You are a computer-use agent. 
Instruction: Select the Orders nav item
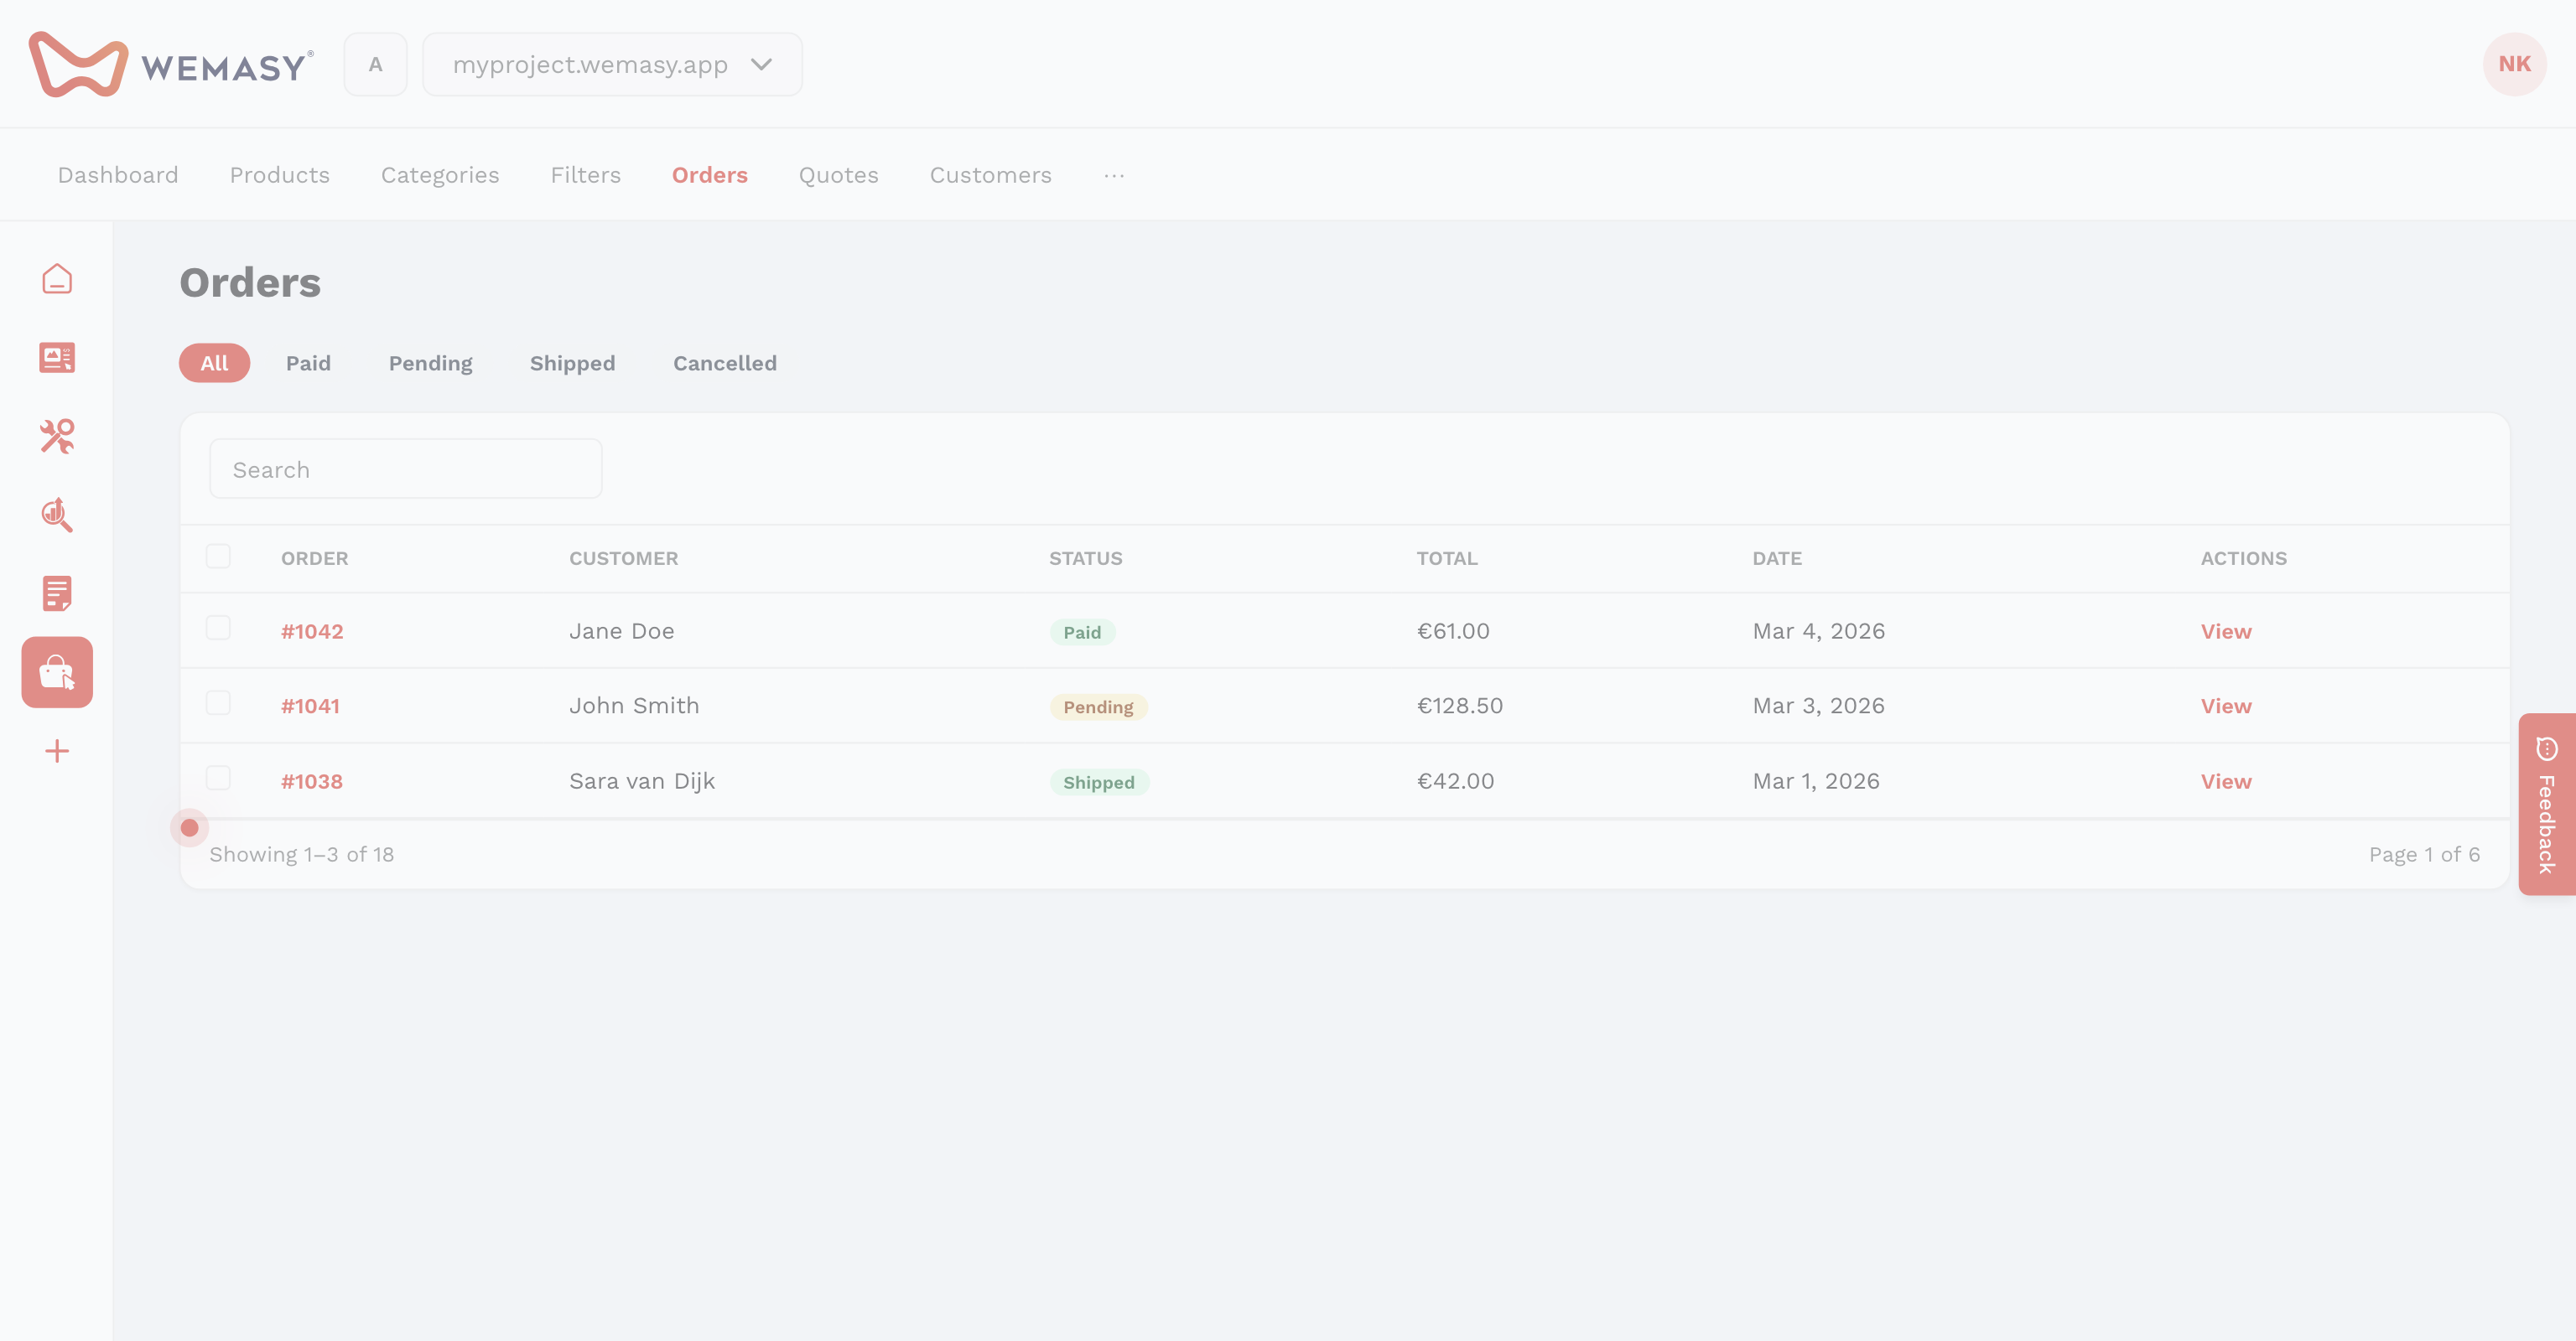[710, 175]
